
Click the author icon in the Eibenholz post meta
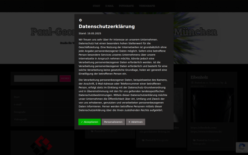[x=226, y=83]
